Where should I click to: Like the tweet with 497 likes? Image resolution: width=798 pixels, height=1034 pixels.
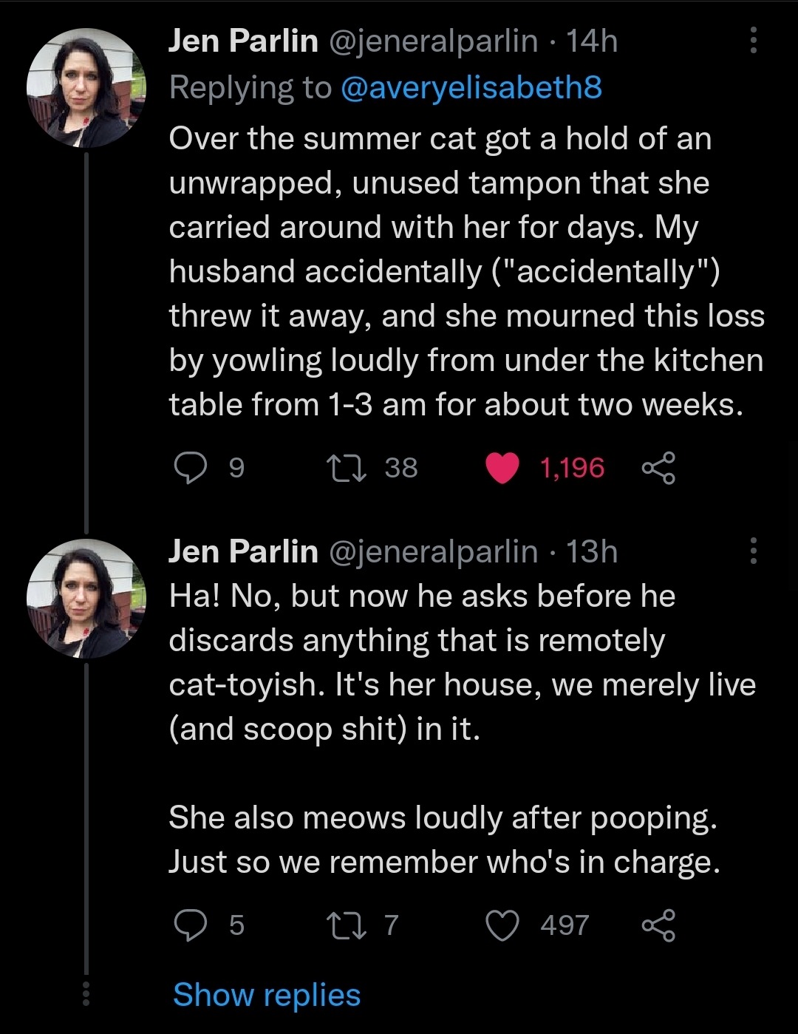pyautogui.click(x=502, y=925)
